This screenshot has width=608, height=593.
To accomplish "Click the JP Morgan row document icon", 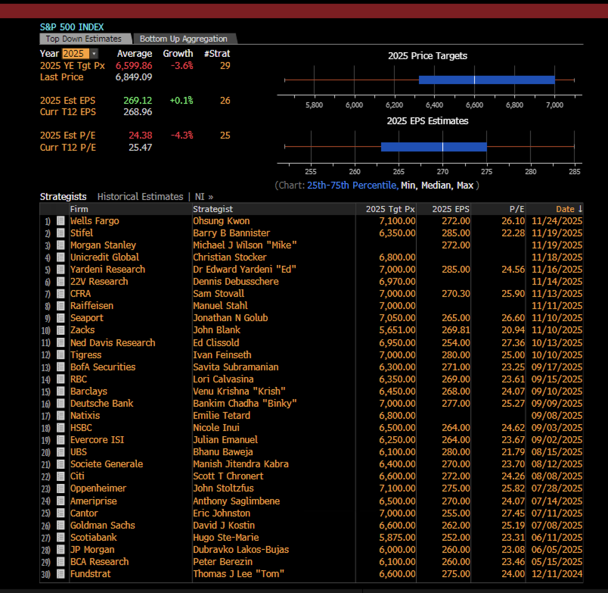I will 61,550.
